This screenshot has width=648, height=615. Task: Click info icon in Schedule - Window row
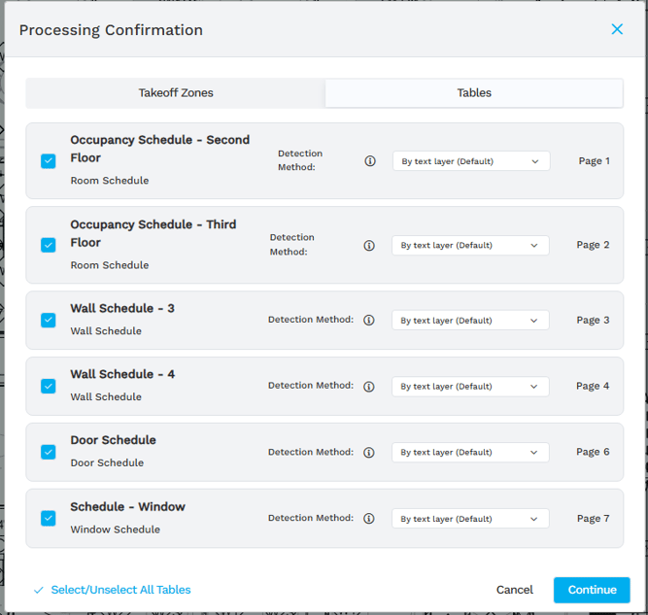(x=369, y=519)
